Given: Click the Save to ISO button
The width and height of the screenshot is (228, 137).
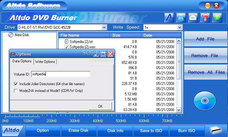Looking at the screenshot, I should tap(151, 131).
